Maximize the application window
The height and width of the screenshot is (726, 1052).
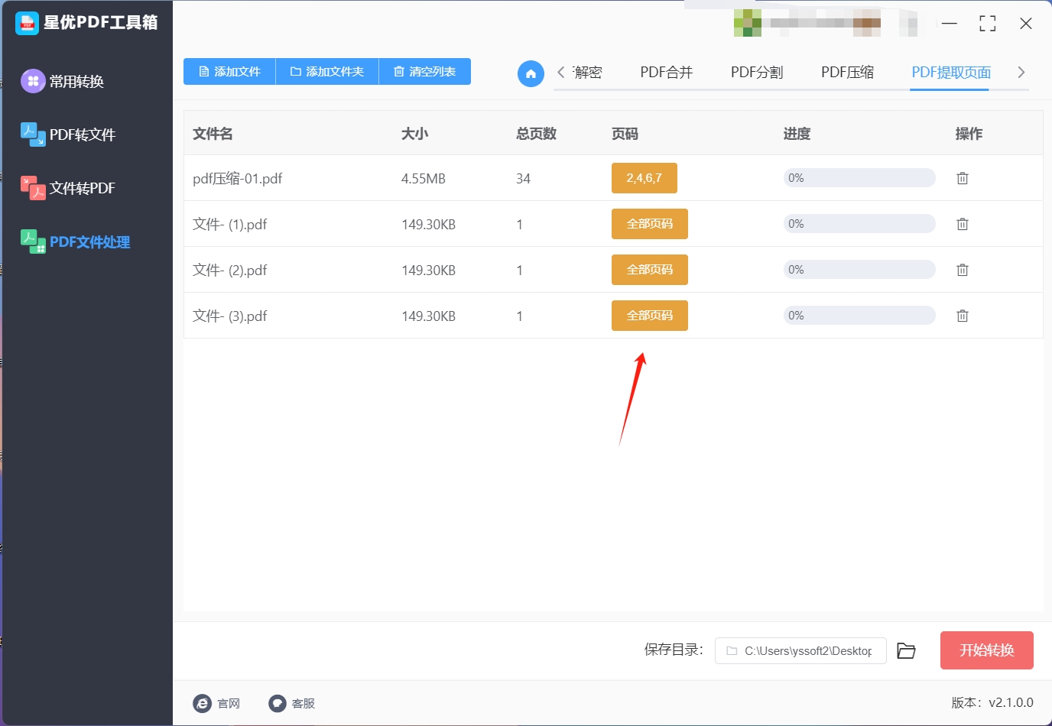click(988, 24)
